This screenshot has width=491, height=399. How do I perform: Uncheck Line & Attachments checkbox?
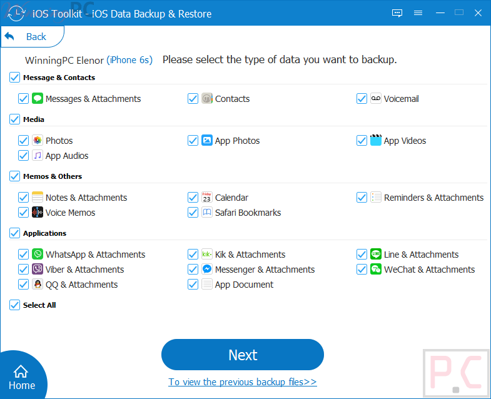[362, 254]
